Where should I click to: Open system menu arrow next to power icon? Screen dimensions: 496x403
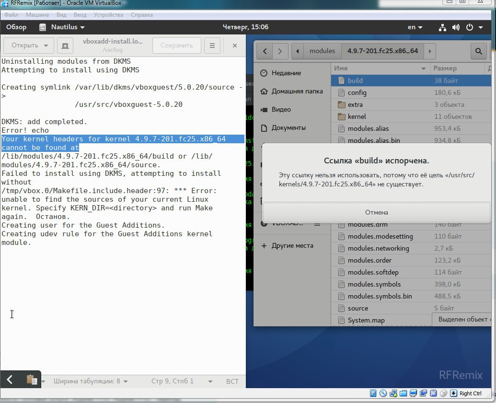coord(481,27)
